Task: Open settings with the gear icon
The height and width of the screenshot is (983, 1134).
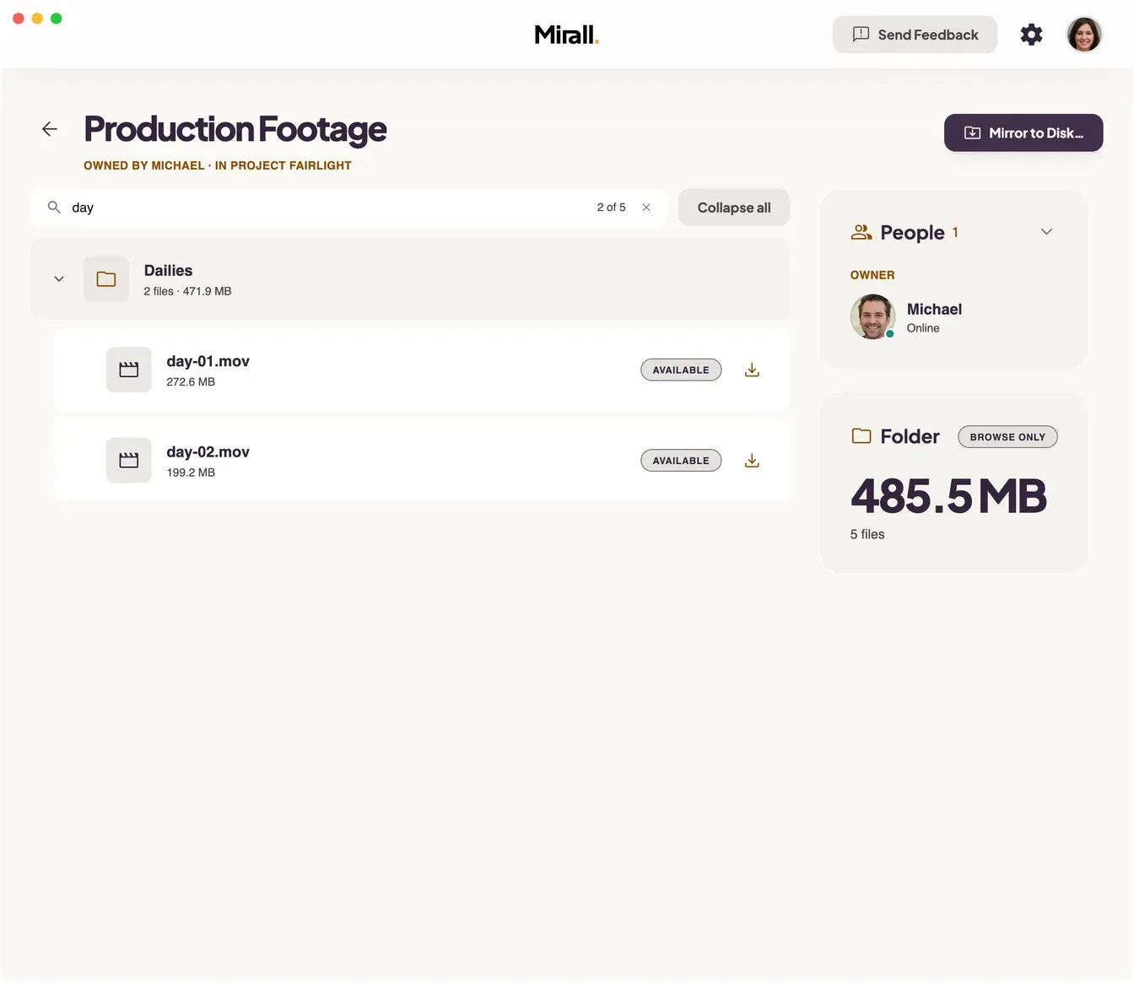Action: pyautogui.click(x=1031, y=35)
